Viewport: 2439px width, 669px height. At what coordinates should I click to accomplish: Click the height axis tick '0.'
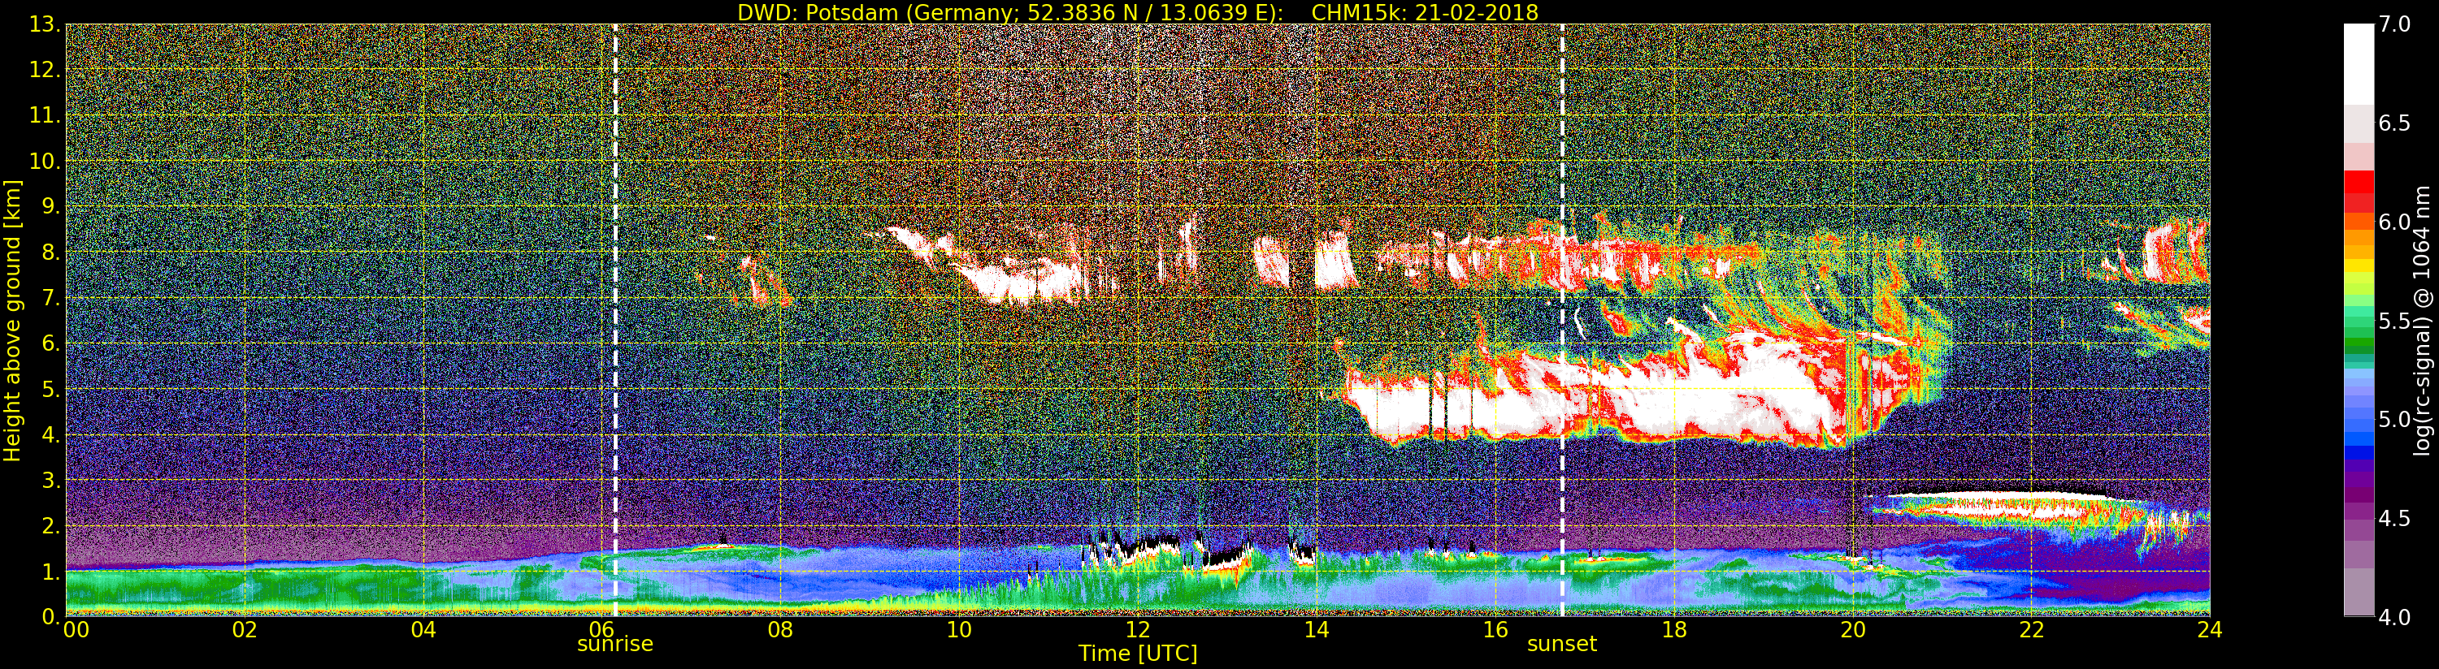pos(50,616)
